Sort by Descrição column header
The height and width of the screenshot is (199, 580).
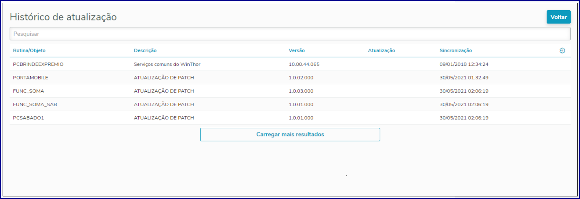tap(145, 50)
